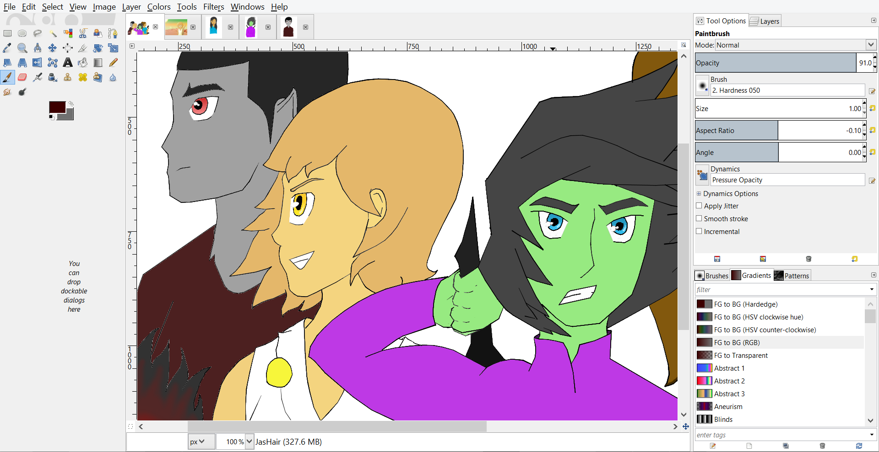
Task: Select the Ellipse Select tool
Action: pyautogui.click(x=22, y=33)
